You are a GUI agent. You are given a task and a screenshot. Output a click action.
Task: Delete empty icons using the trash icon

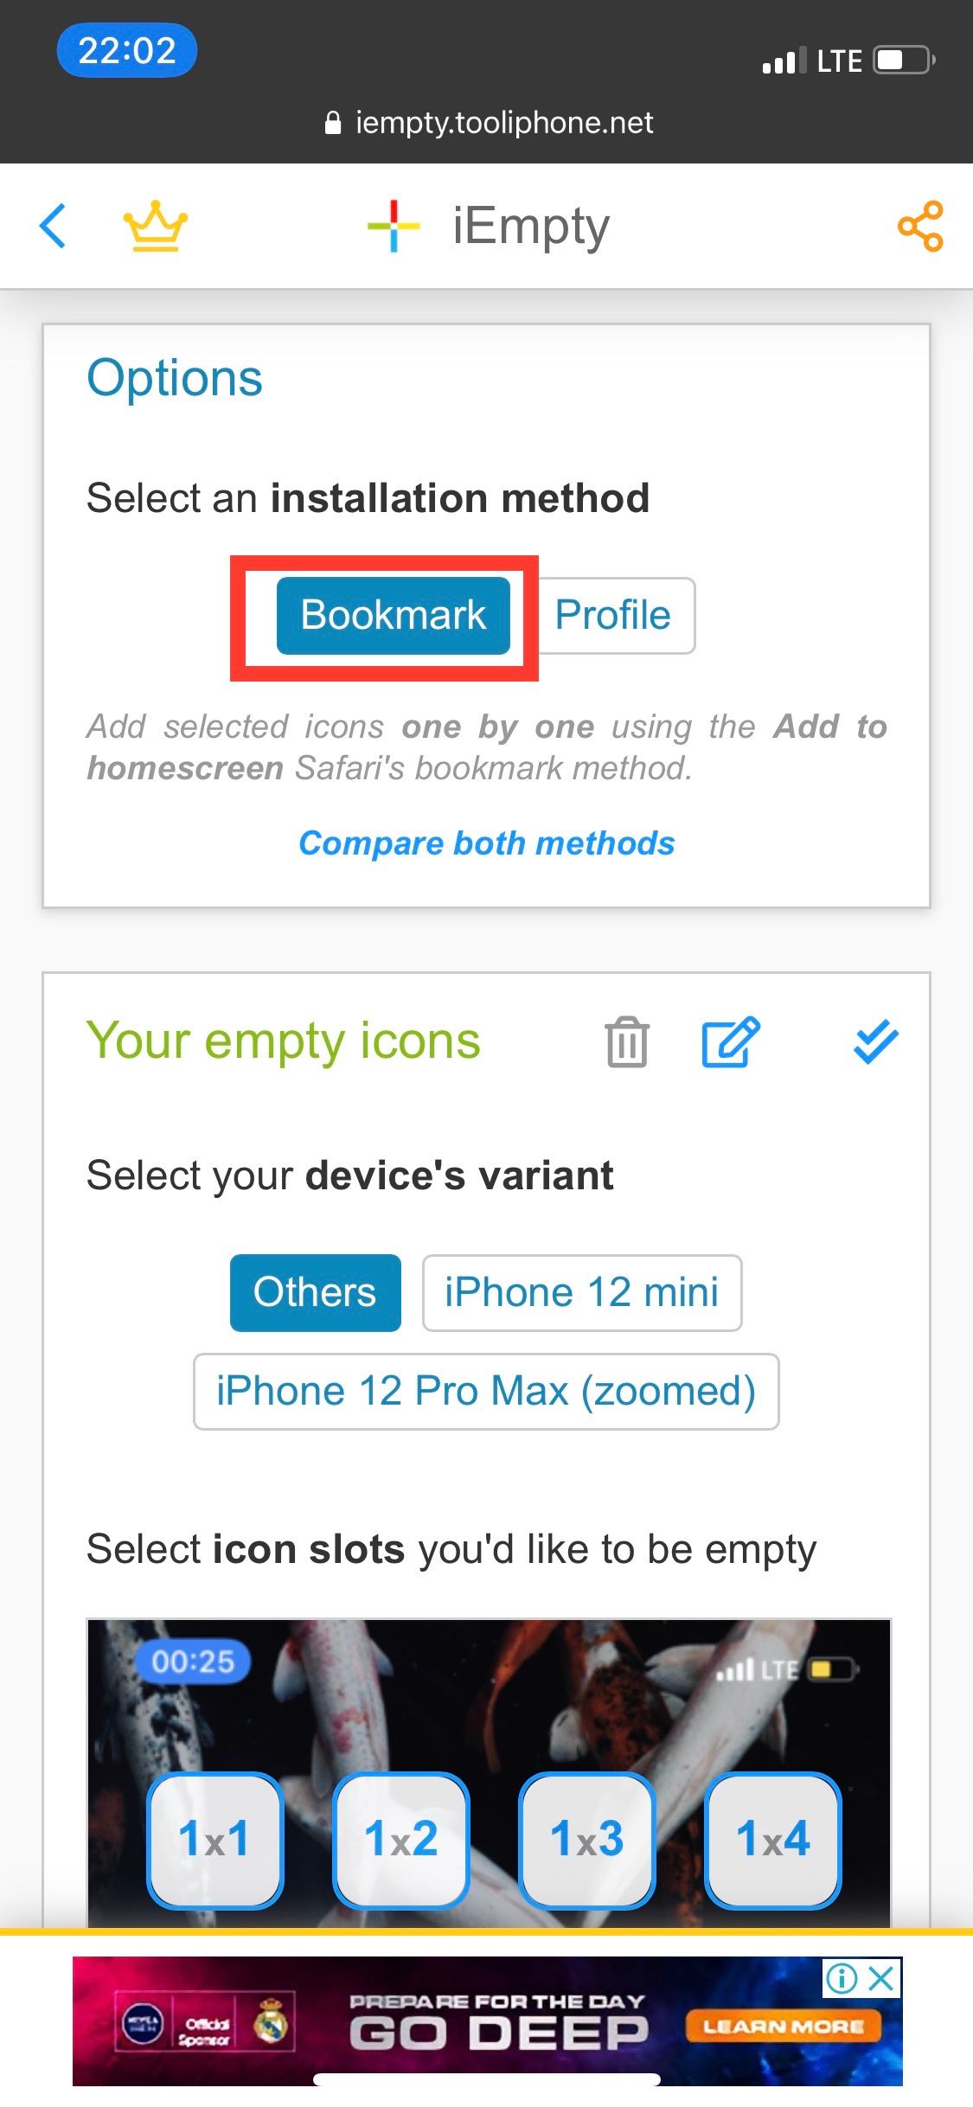click(x=625, y=1042)
